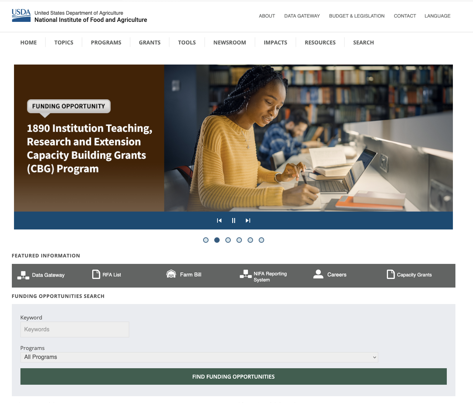Select the fifth carousel slide dot
The width and height of the screenshot is (473, 403).
(x=250, y=240)
